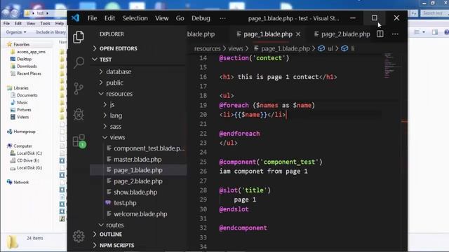The width and height of the screenshot is (449, 252).
Task: Click the li breadcrumb symbol
Action: click(348, 48)
